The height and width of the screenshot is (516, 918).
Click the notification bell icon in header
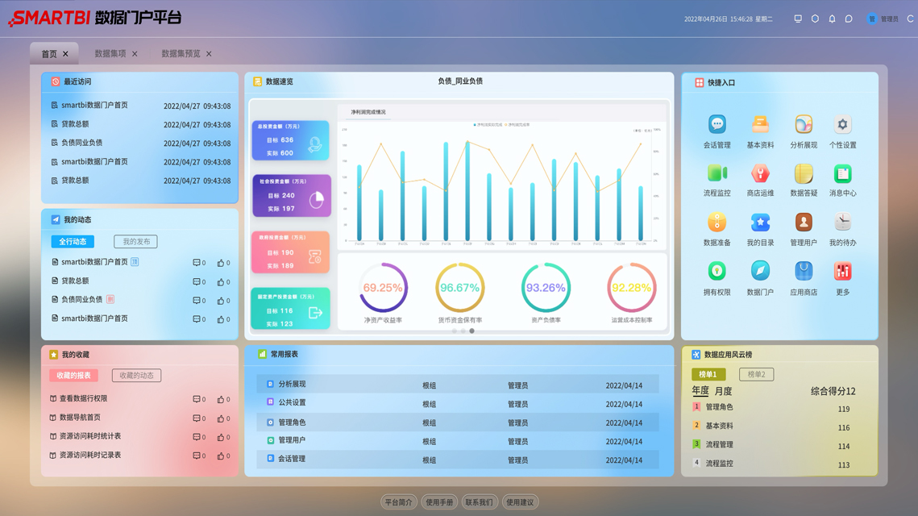point(832,19)
